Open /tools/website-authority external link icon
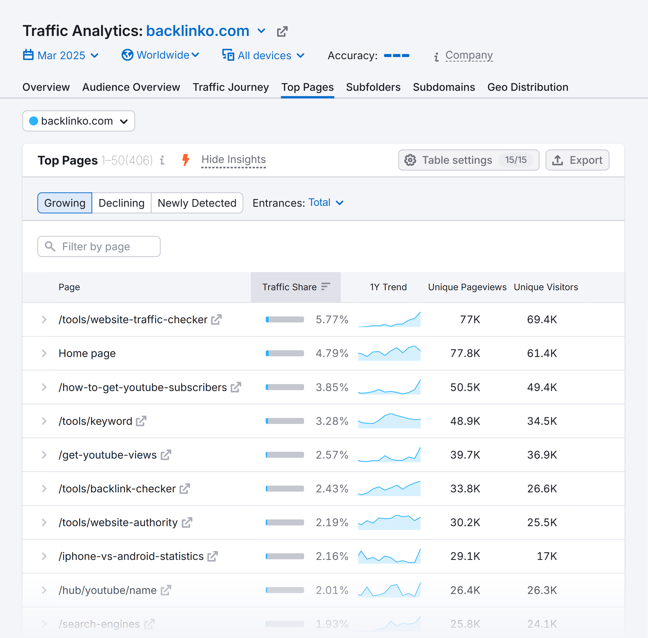Image resolution: width=648 pixels, height=638 pixels. tap(187, 522)
